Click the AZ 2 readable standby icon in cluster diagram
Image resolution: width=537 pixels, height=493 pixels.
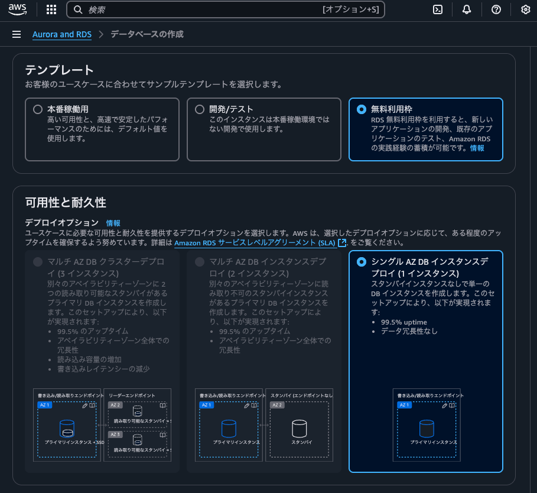[137, 410]
